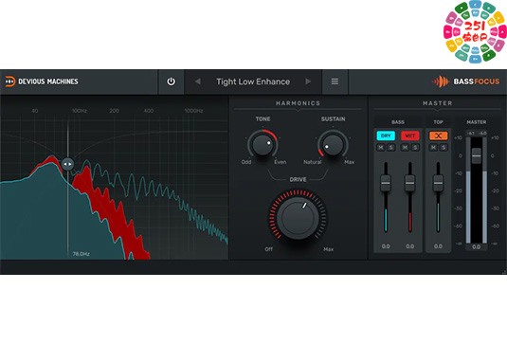This screenshot has height=344, width=507.
Task: Click the 100Hz spectrum axis label
Action: (x=80, y=111)
